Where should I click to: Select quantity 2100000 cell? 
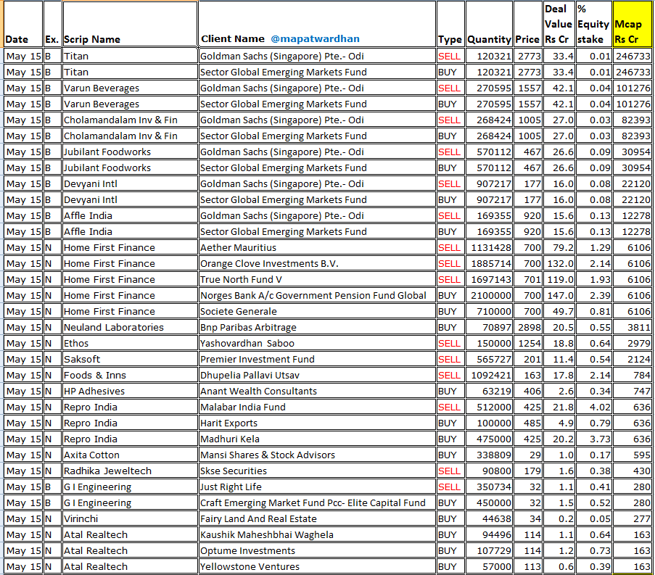click(x=489, y=295)
